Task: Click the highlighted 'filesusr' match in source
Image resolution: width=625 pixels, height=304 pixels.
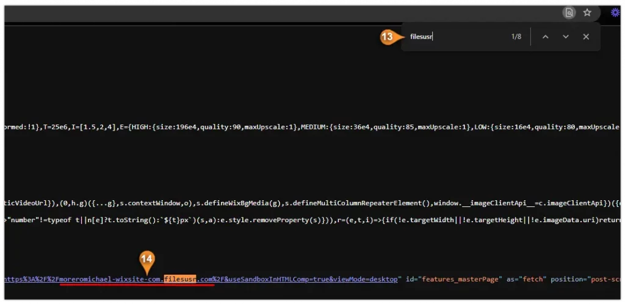Action: tap(180, 280)
